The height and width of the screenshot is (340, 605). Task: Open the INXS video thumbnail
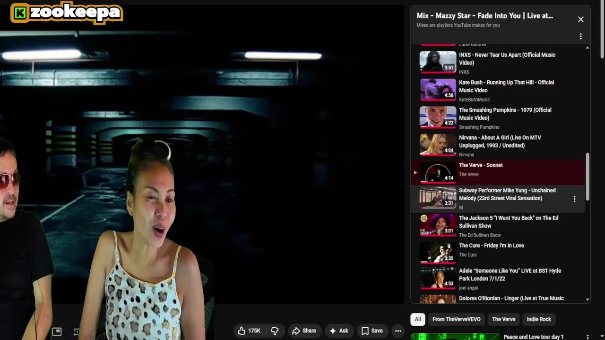[438, 62]
